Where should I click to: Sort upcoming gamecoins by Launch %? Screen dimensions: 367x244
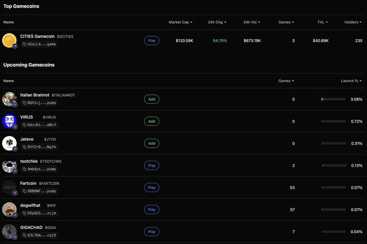pyautogui.click(x=351, y=81)
